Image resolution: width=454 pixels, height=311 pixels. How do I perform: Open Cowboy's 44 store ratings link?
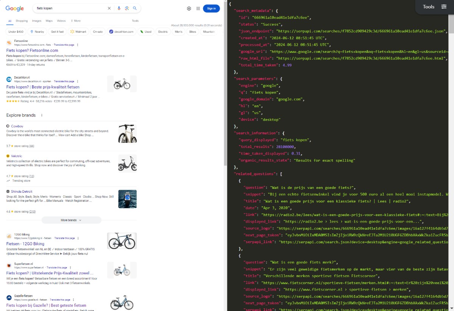(x=31, y=146)
